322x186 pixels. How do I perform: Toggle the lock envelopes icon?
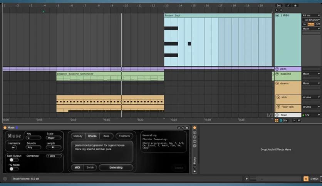click(295, 5)
